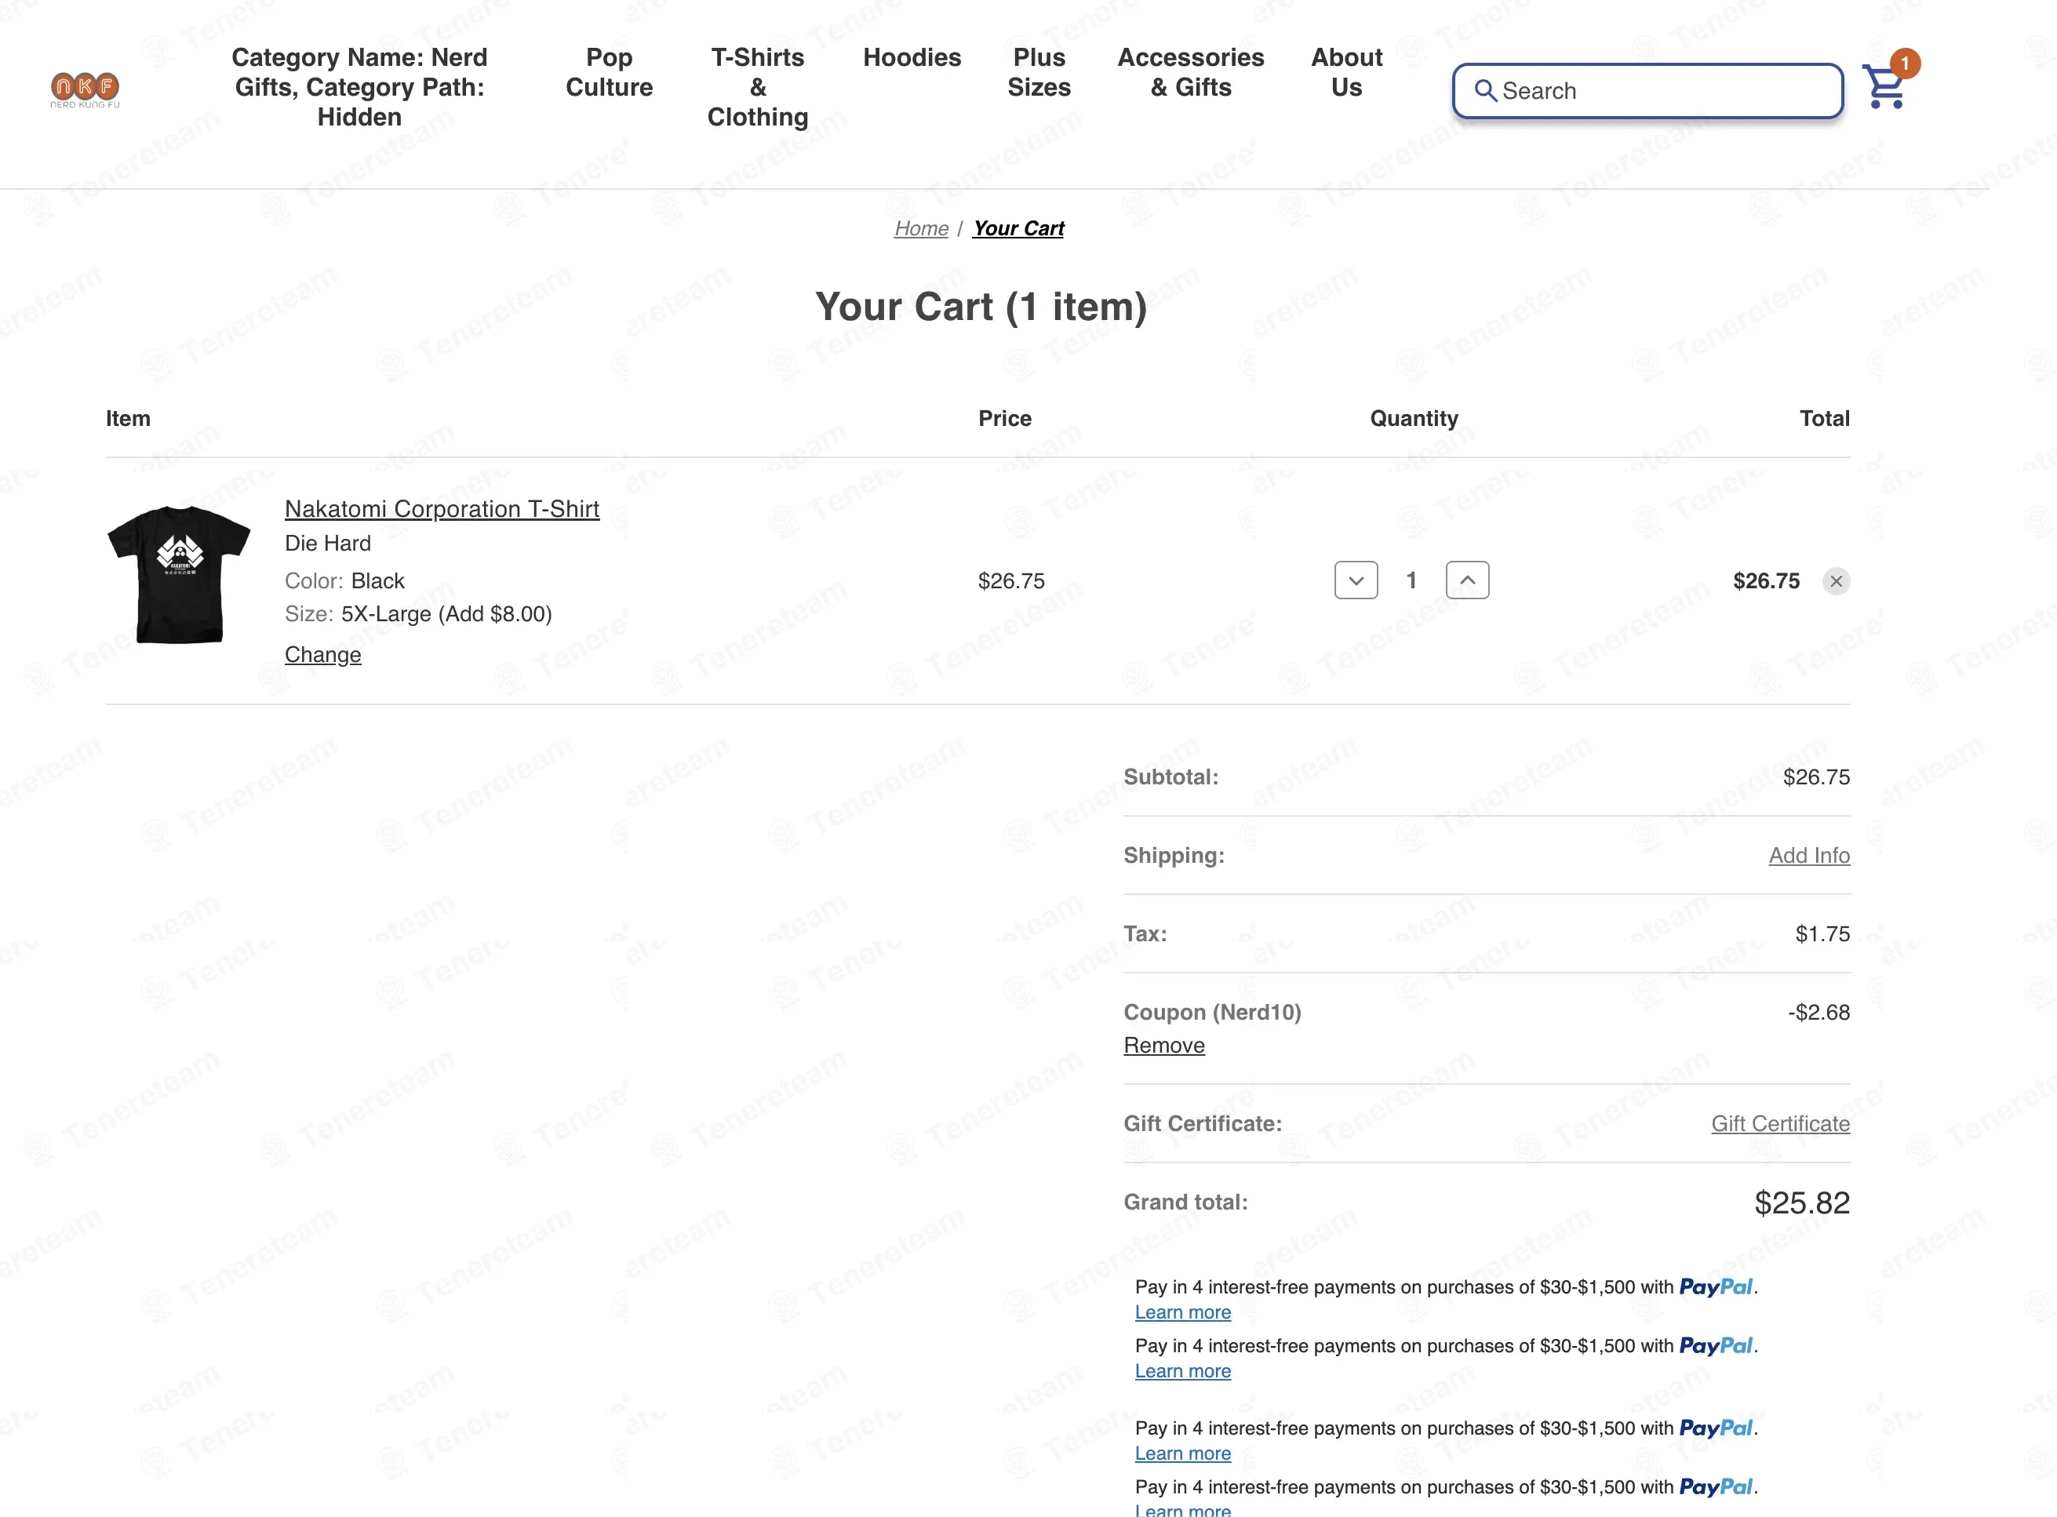
Task: Click the Coupon (Nerd10) label
Action: pos(1212,1012)
